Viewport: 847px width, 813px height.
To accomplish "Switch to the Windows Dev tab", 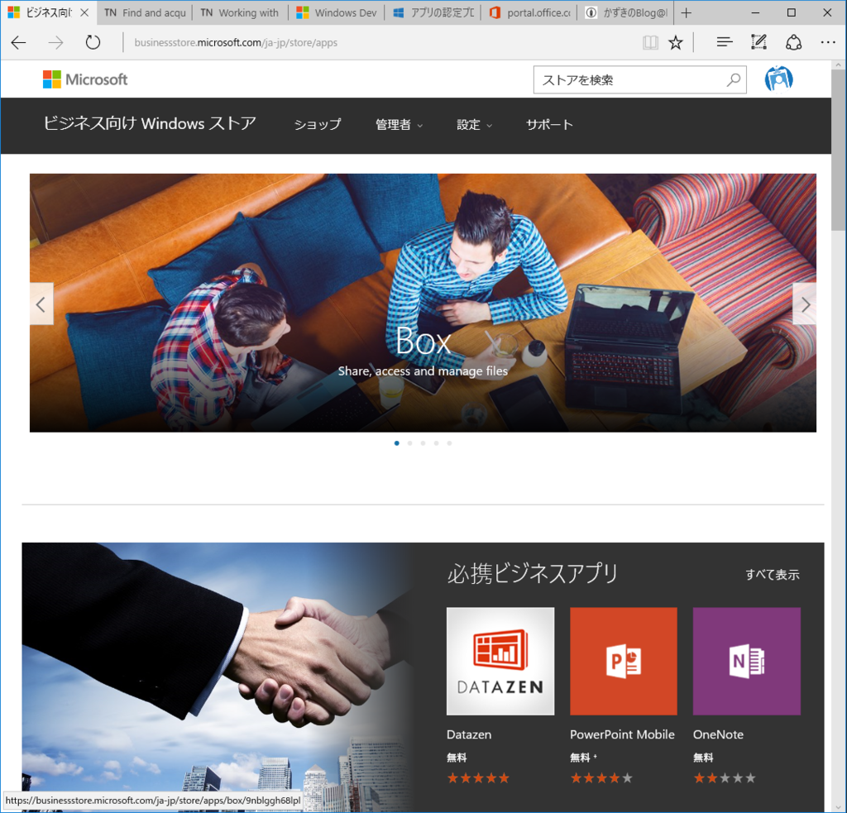I will pos(337,13).
